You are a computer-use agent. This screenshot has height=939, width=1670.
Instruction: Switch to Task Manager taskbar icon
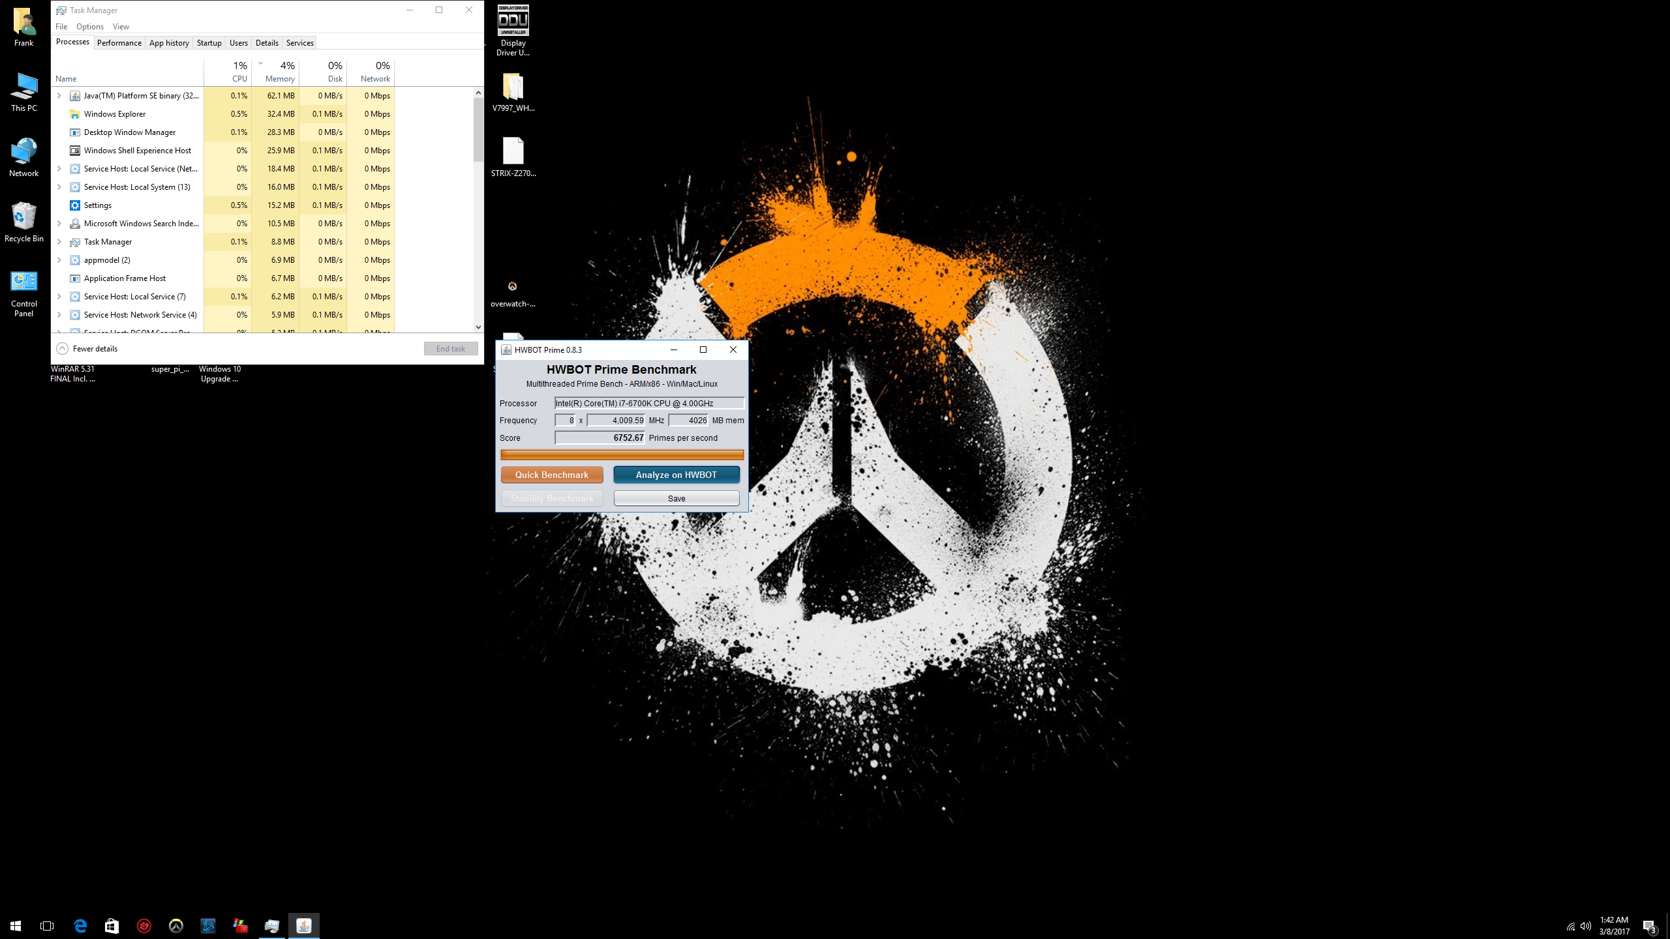click(x=272, y=926)
